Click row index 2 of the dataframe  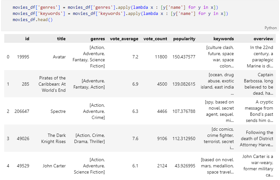tap(8, 111)
